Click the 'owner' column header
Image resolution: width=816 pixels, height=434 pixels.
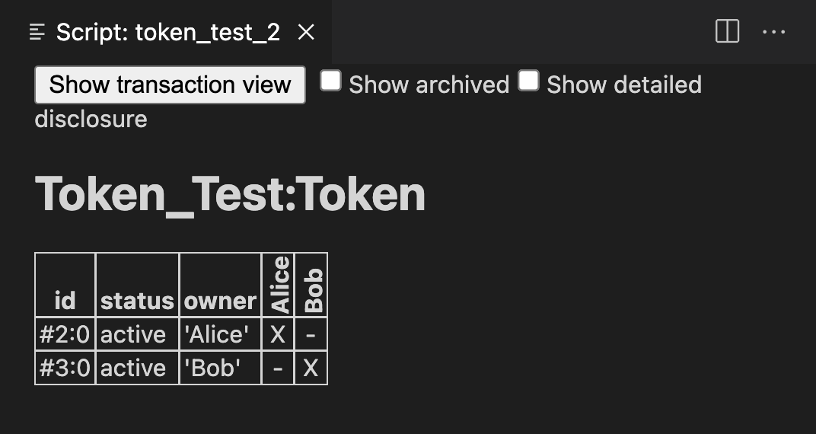point(220,301)
